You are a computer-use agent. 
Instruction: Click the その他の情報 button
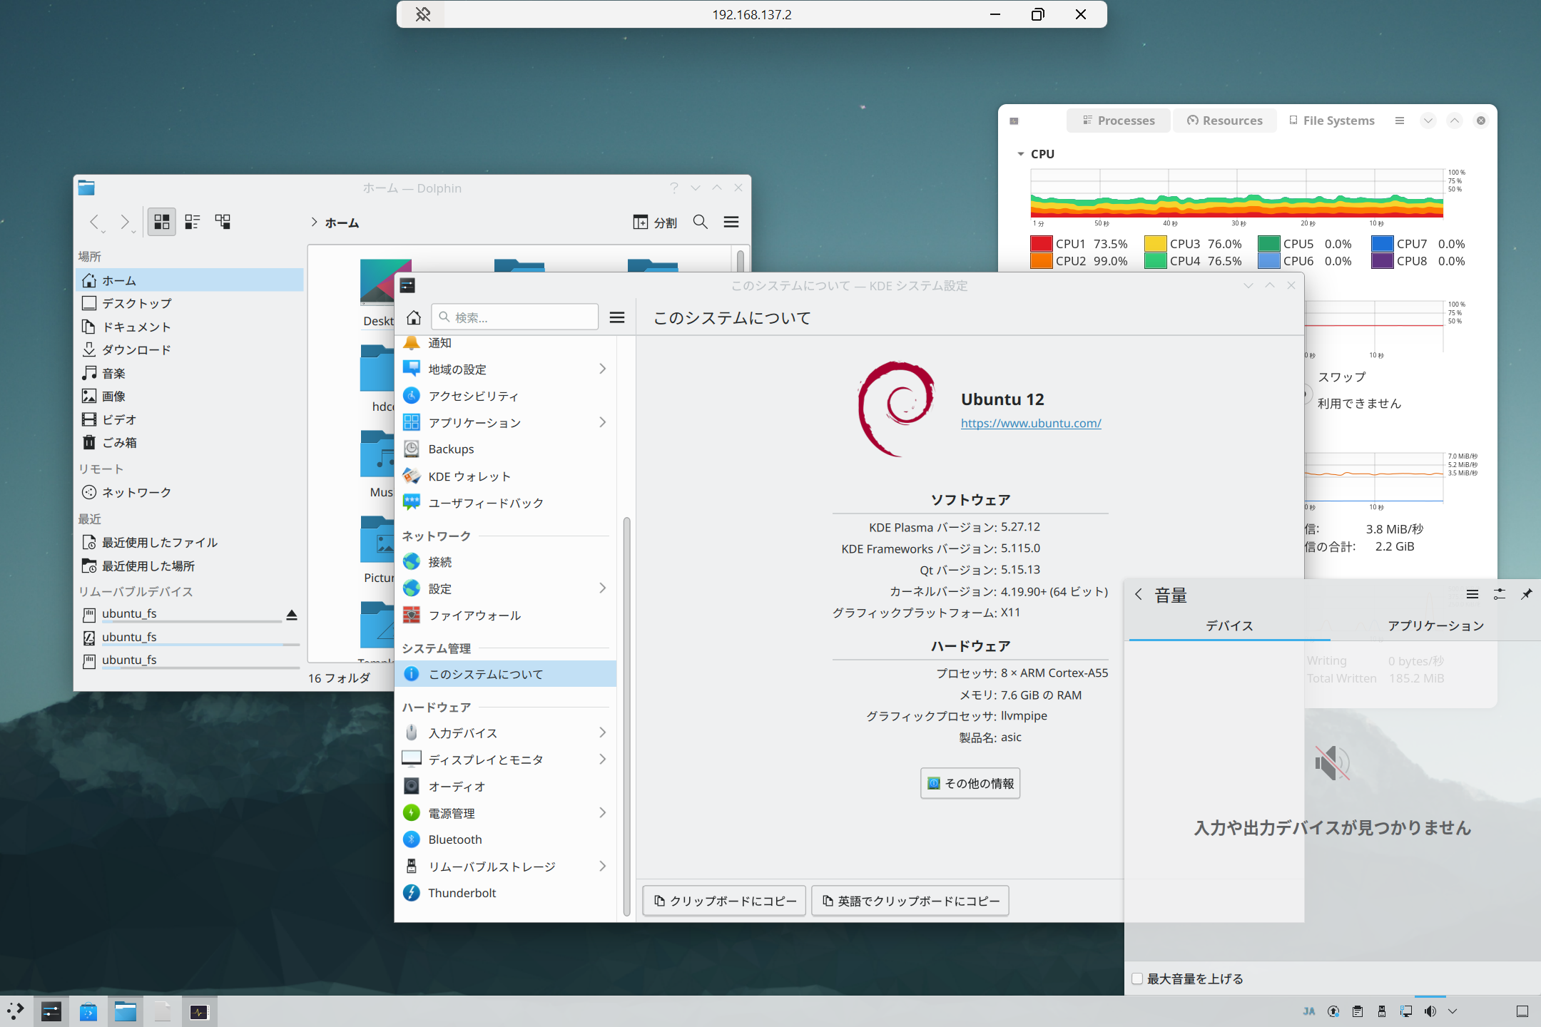pyautogui.click(x=970, y=783)
